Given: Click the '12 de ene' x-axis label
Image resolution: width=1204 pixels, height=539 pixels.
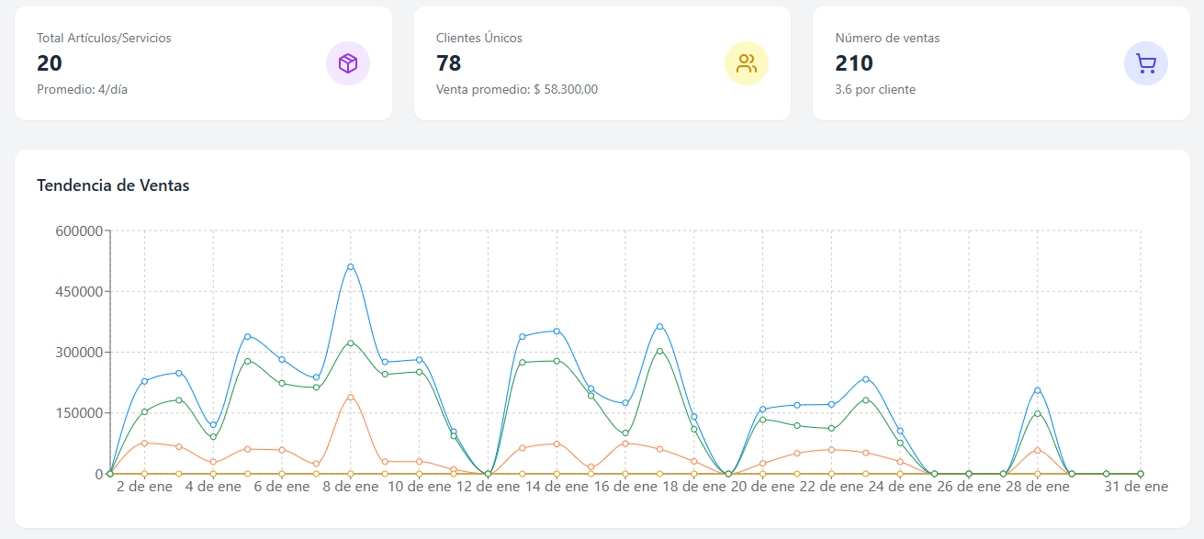Looking at the screenshot, I should pos(488,487).
